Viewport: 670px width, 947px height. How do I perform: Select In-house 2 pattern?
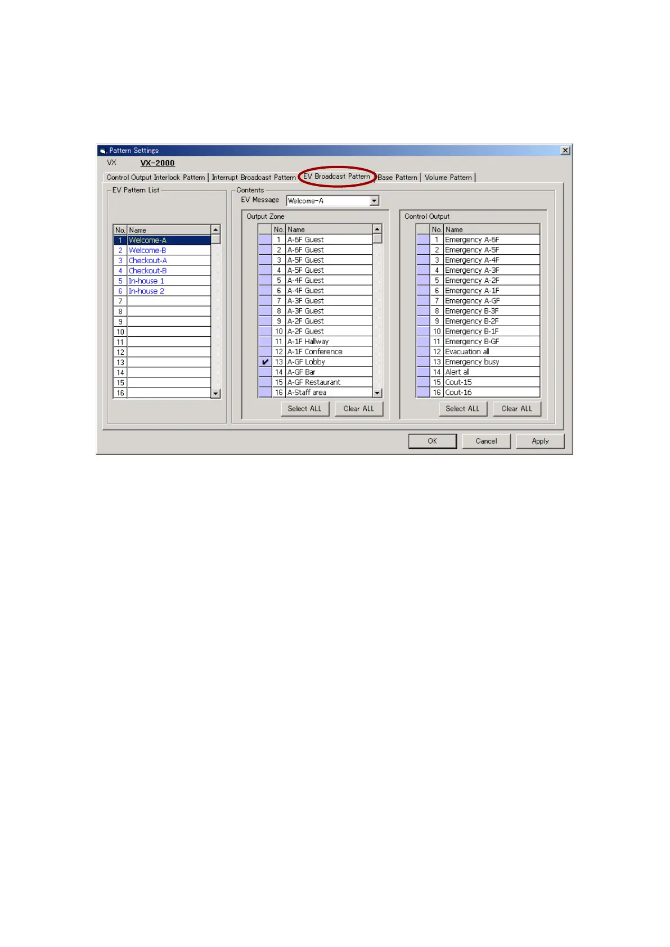point(162,291)
